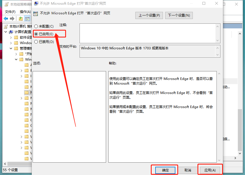Click the 本地计算机 策略 scroll icon
Screen dimensions: 245x175
pyautogui.click(x=6, y=26)
